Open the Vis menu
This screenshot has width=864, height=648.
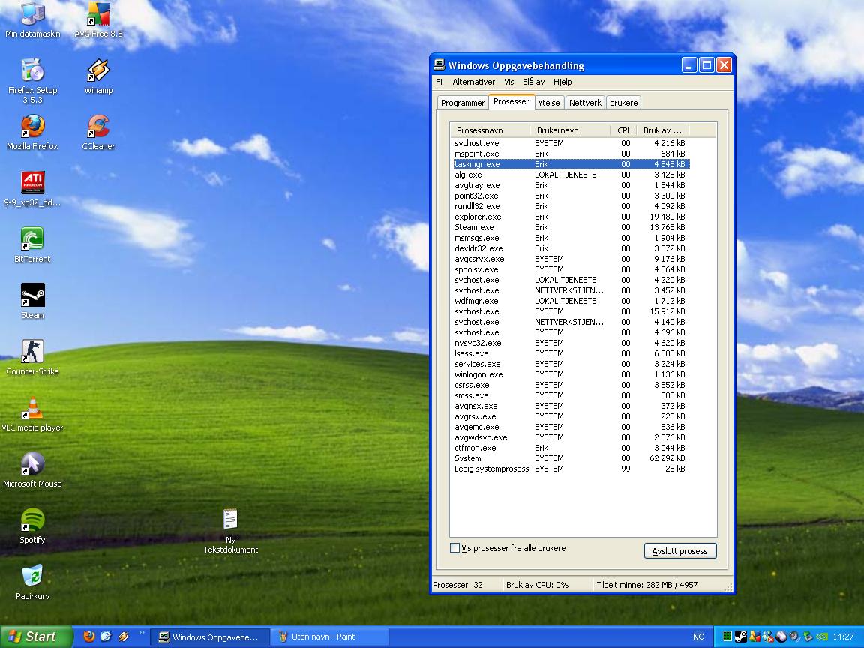[508, 82]
